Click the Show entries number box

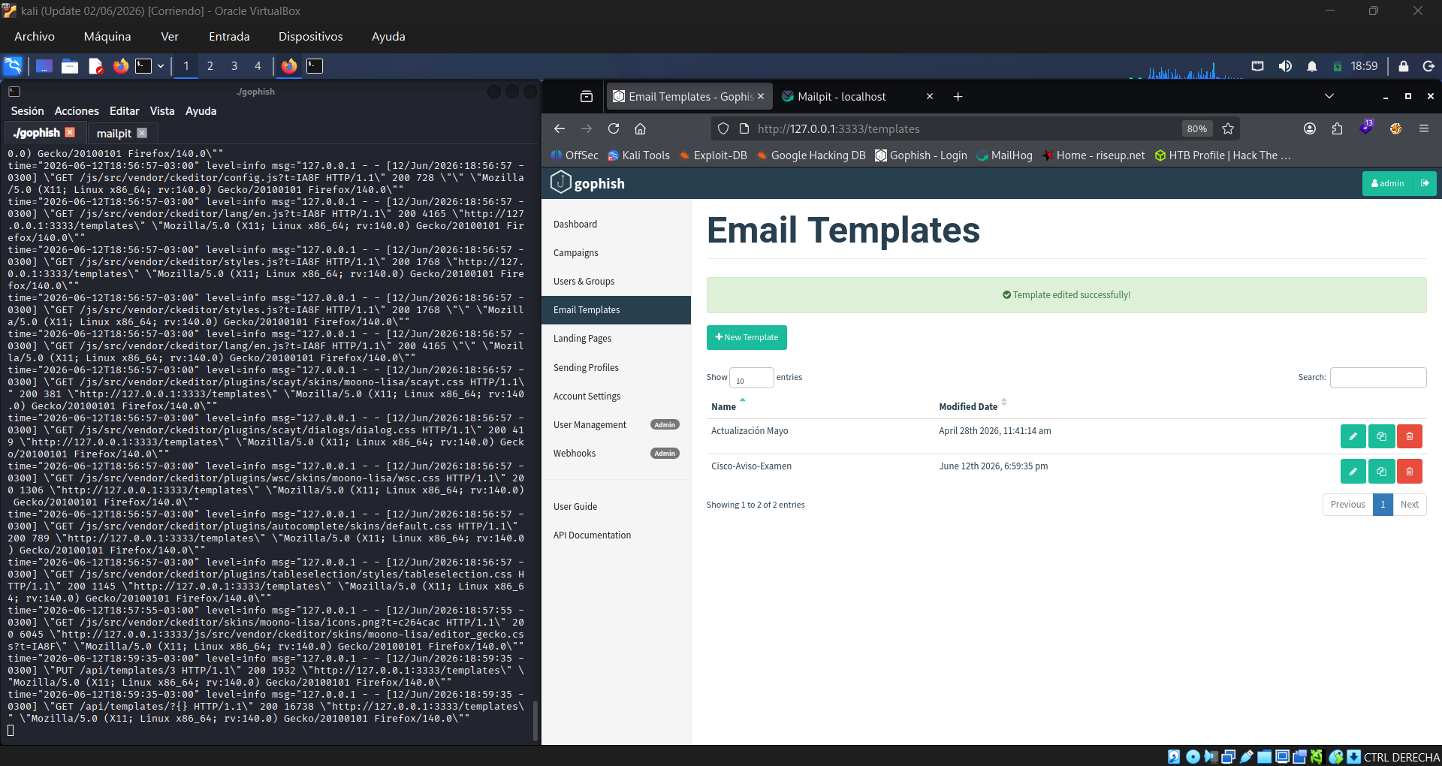tap(751, 378)
